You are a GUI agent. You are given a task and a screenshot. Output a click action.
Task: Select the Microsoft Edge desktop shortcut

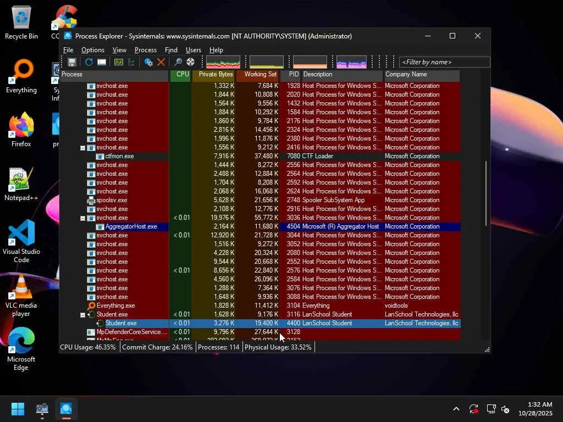21,349
